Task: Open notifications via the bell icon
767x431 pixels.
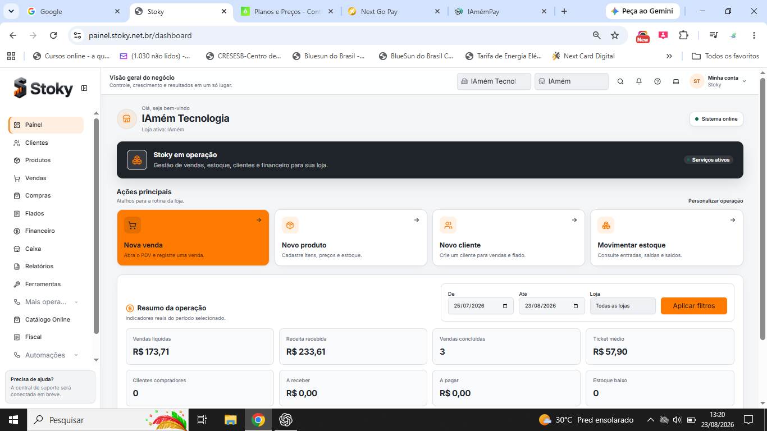Action: (639, 81)
